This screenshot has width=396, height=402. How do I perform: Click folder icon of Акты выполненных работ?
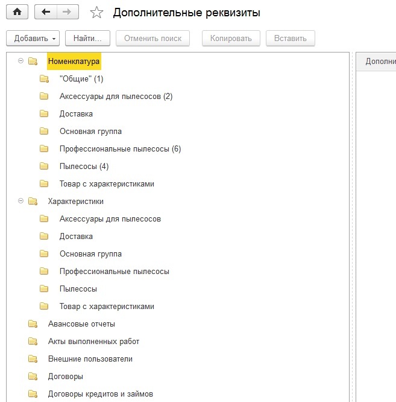click(x=33, y=342)
